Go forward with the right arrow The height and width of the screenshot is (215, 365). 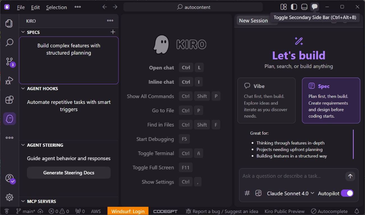[x=115, y=7]
